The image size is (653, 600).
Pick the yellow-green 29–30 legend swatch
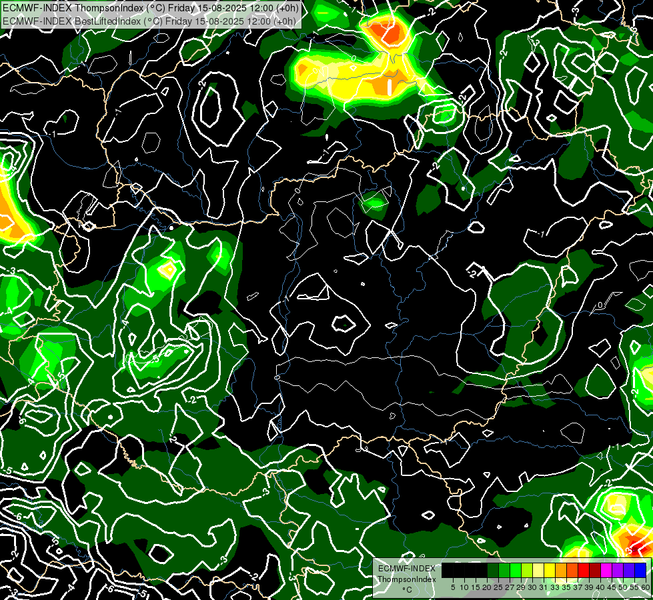point(527,571)
